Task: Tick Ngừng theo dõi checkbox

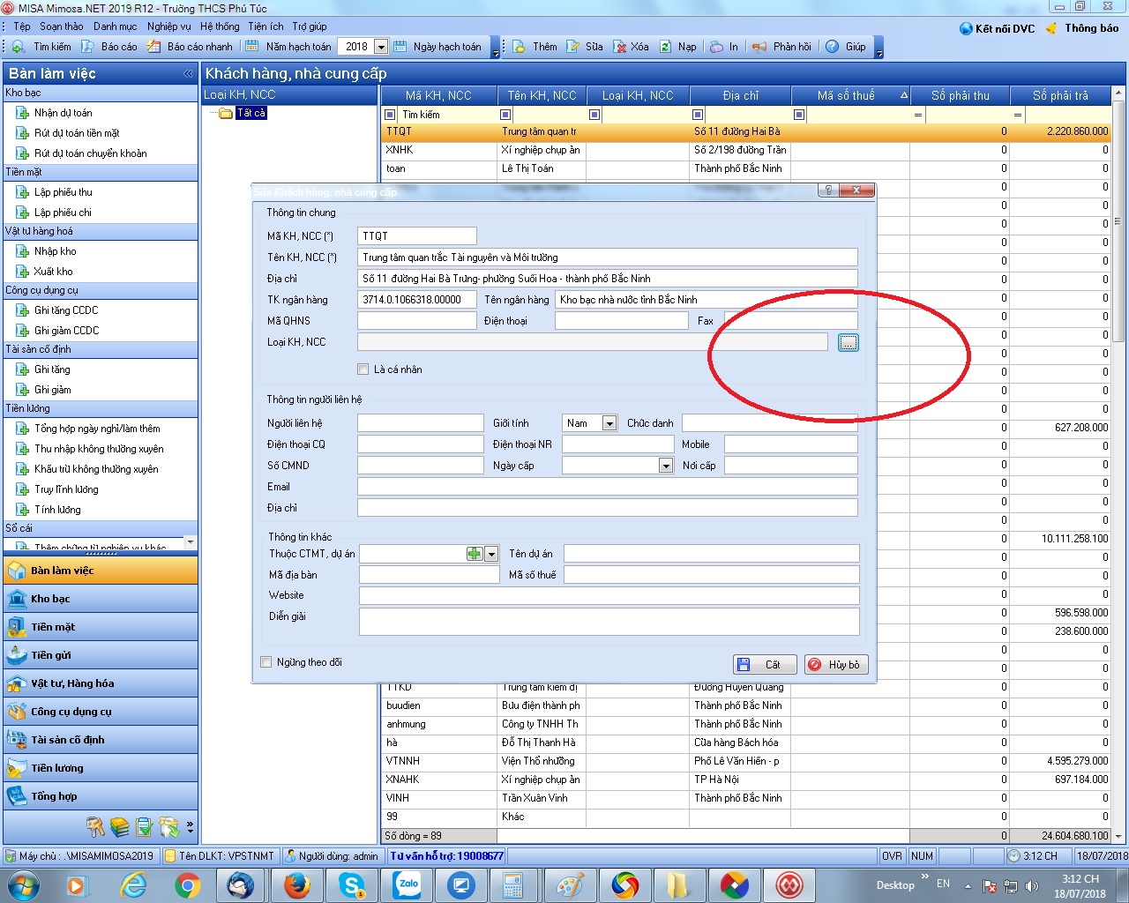Action: coord(266,662)
